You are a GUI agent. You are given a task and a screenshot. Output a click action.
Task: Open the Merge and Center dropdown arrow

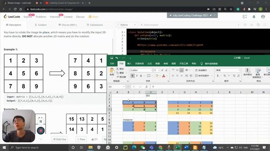pos(212,75)
